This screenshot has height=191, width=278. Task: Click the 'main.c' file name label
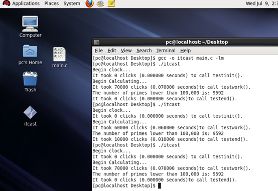(x=60, y=66)
